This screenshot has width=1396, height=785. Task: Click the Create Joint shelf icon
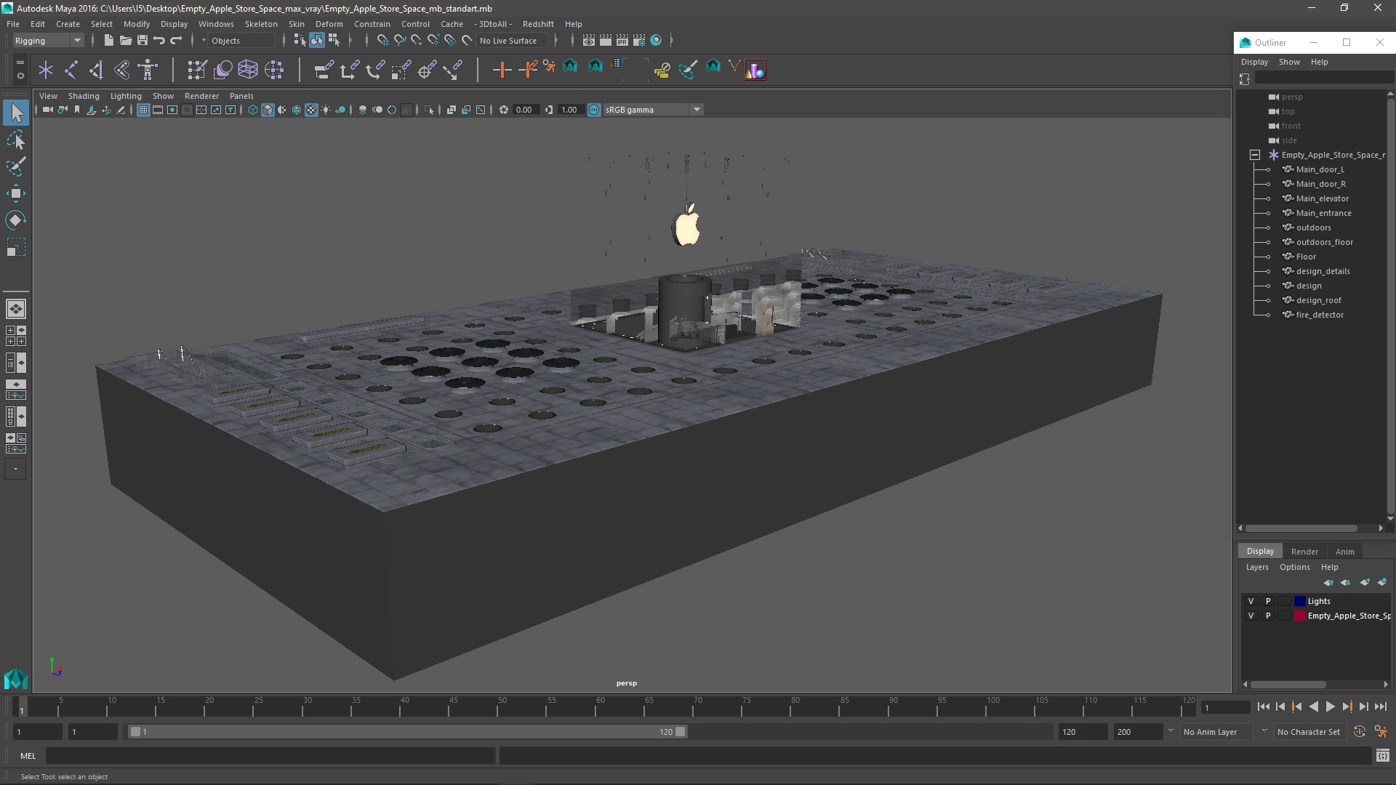(x=71, y=70)
